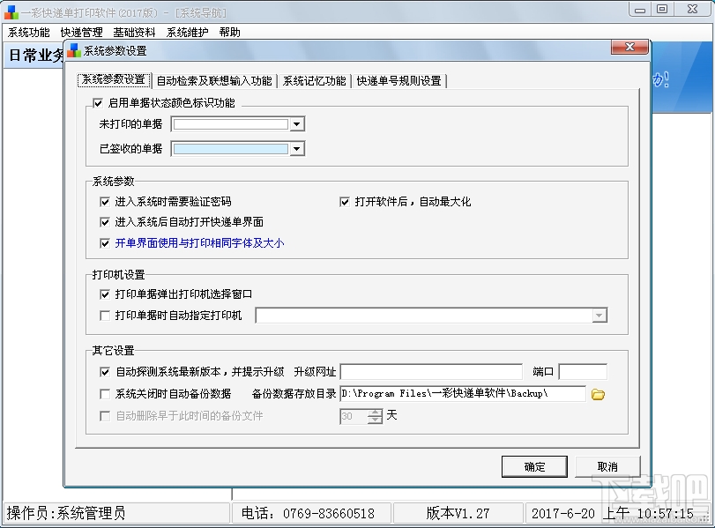Click phone number 0769-83660518 in status bar
Viewport: 715px width, 528px height.
pyautogui.click(x=329, y=514)
